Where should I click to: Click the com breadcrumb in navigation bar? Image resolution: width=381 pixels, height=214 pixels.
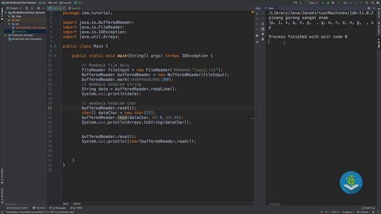click(53, 2)
